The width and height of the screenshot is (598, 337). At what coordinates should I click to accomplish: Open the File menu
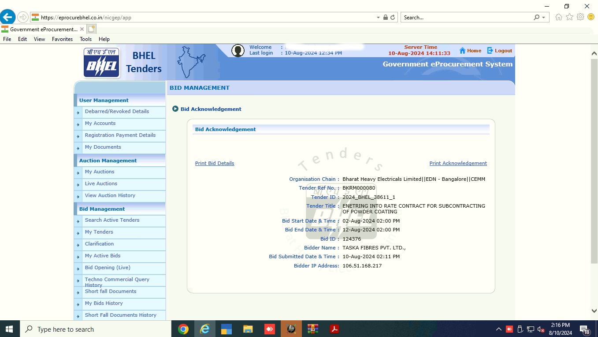click(7, 39)
